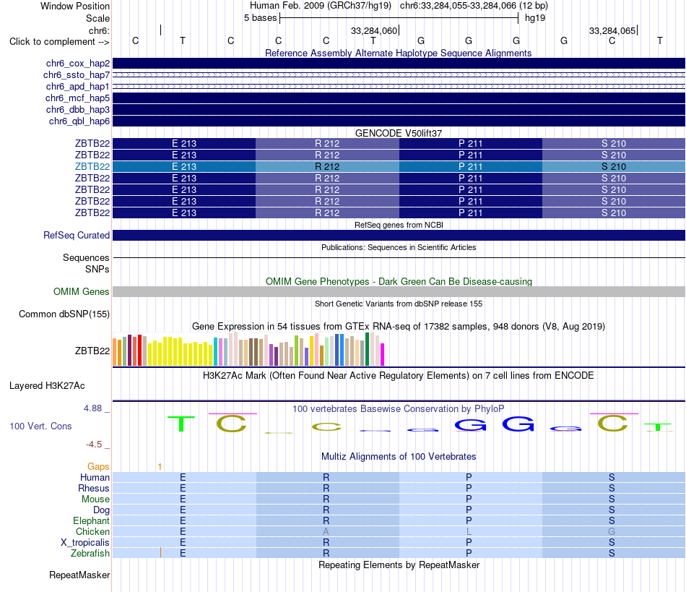Click S 210 codon in highlighted ZBTB22 row
Image resolution: width=686 pixels, height=592 pixels.
tap(613, 166)
